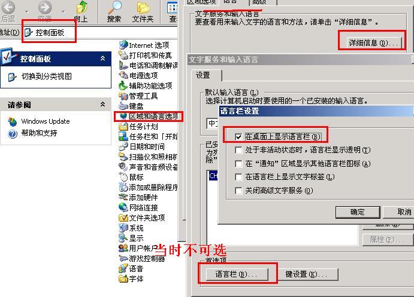The height and width of the screenshot is (297, 414).
Task: Open the 鼠标 control panel icon
Action: 123,177
